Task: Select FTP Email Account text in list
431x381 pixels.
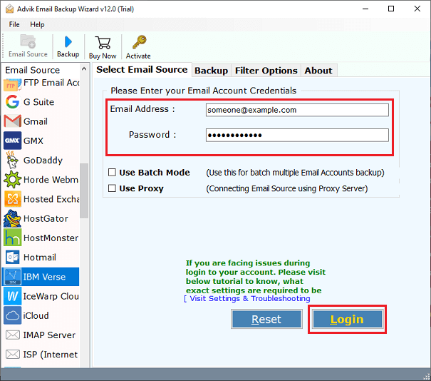Action: (51, 83)
